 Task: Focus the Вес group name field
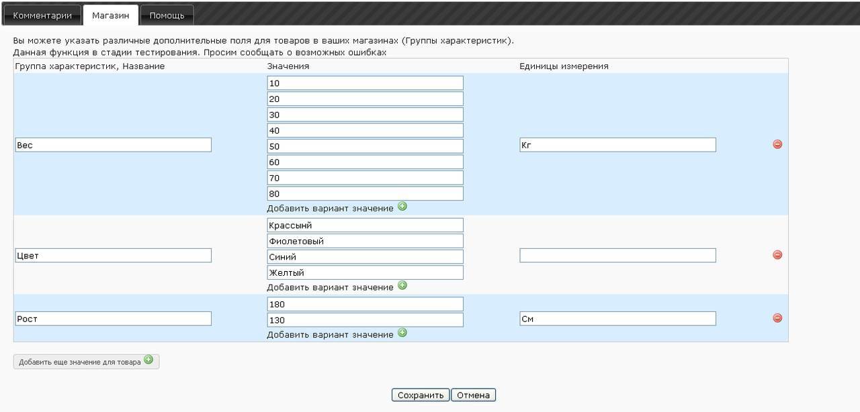point(113,145)
